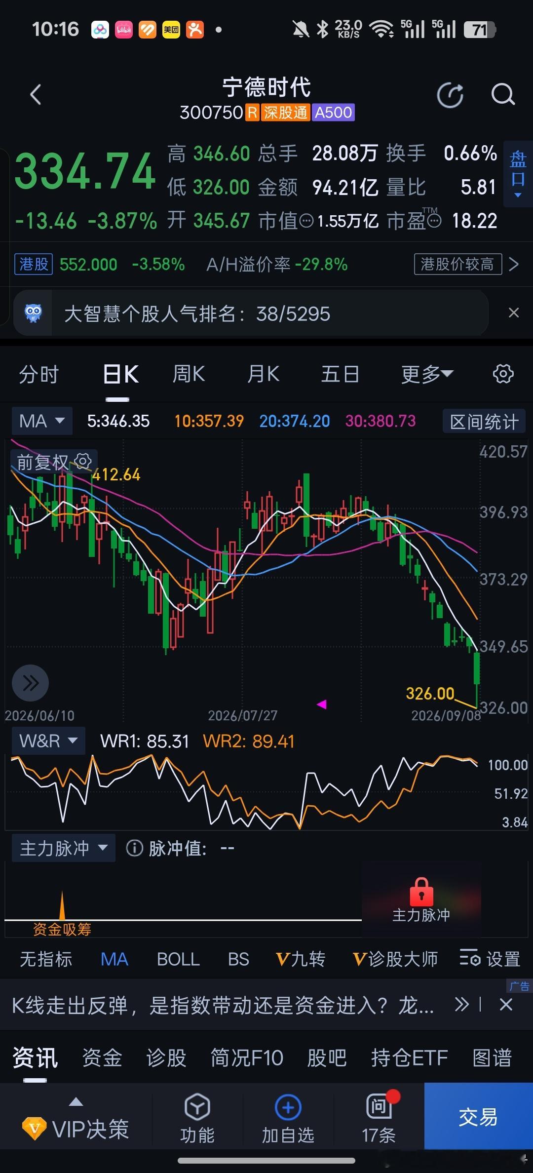The image size is (533, 1173).
Task: Close the advertisement banner
Action: pos(506,1004)
